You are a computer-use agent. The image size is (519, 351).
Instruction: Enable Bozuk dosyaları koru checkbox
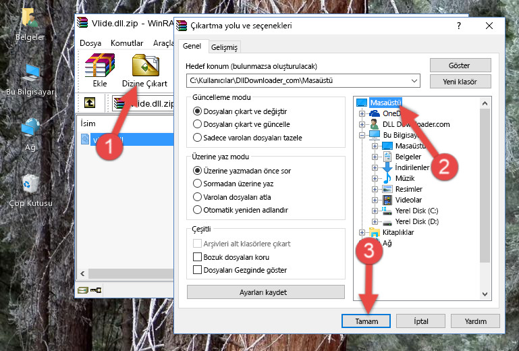[x=197, y=257]
